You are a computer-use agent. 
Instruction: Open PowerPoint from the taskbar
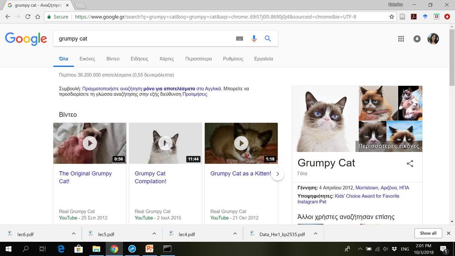tap(149, 249)
